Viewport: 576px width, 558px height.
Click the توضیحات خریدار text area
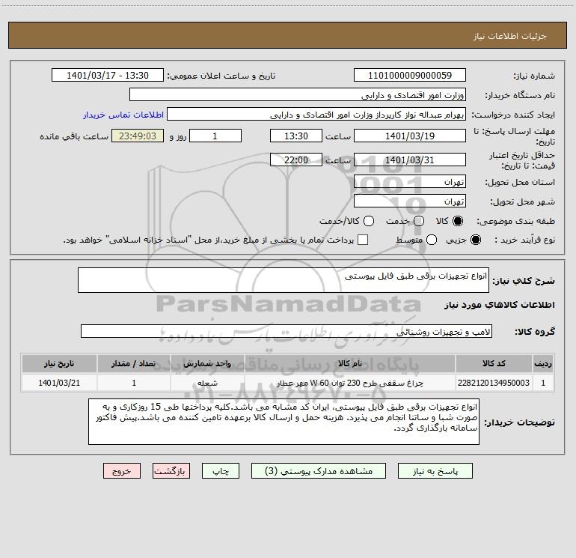pos(284,422)
